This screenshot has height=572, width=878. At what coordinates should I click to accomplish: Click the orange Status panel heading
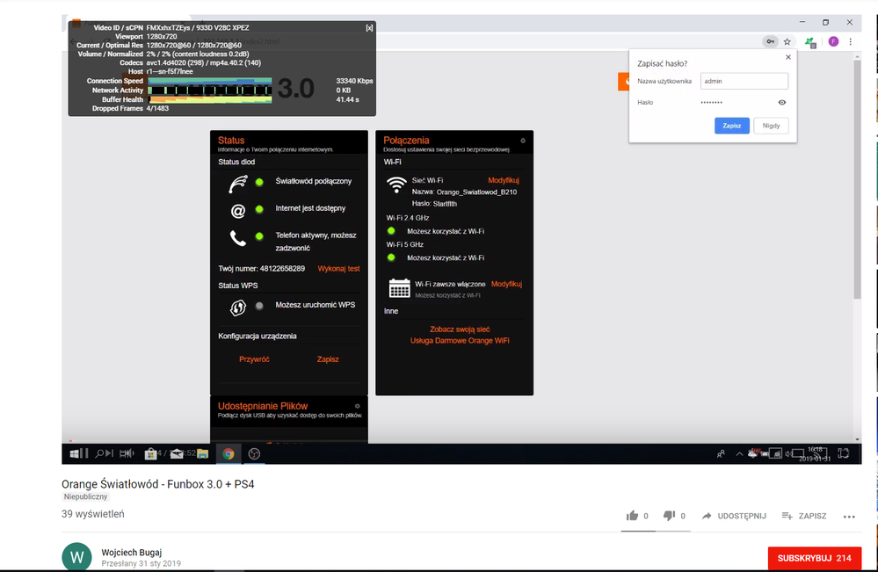231,141
